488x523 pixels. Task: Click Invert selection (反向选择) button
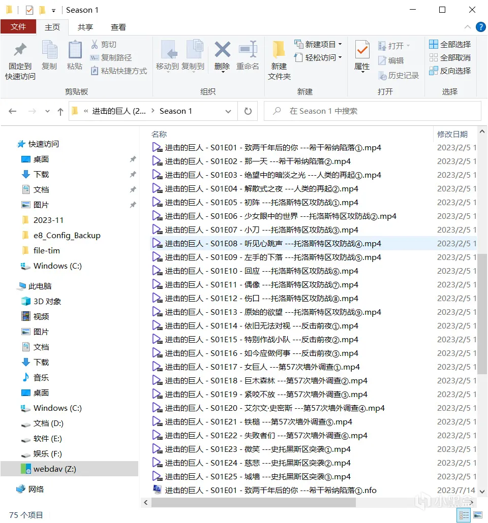[x=450, y=71]
